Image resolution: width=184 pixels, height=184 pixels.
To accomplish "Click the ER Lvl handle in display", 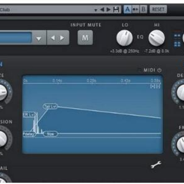I will click(30, 114).
